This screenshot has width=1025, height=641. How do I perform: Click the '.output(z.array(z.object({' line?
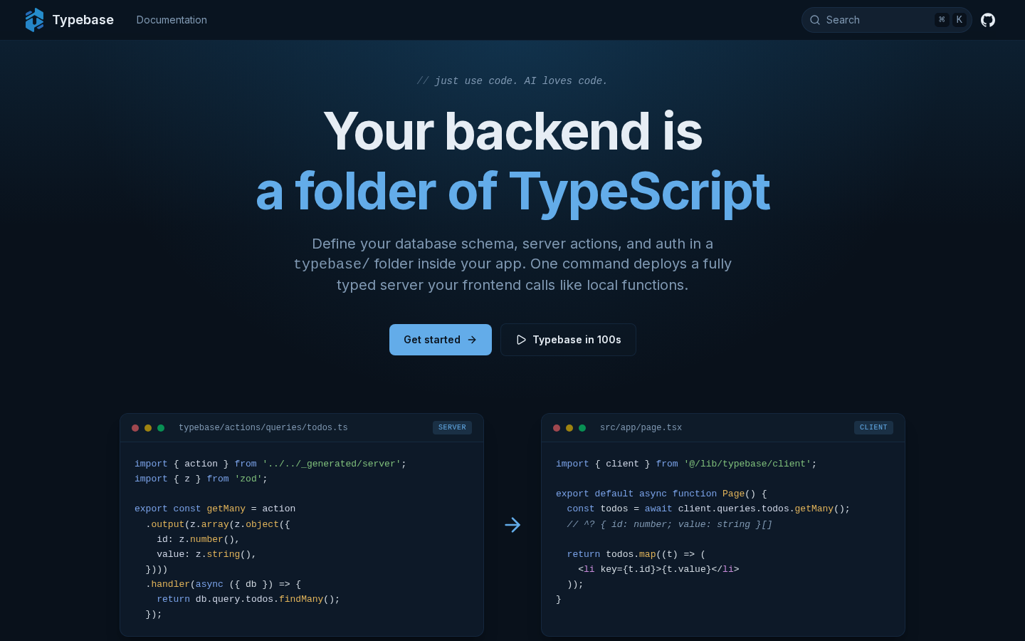tap(218, 524)
